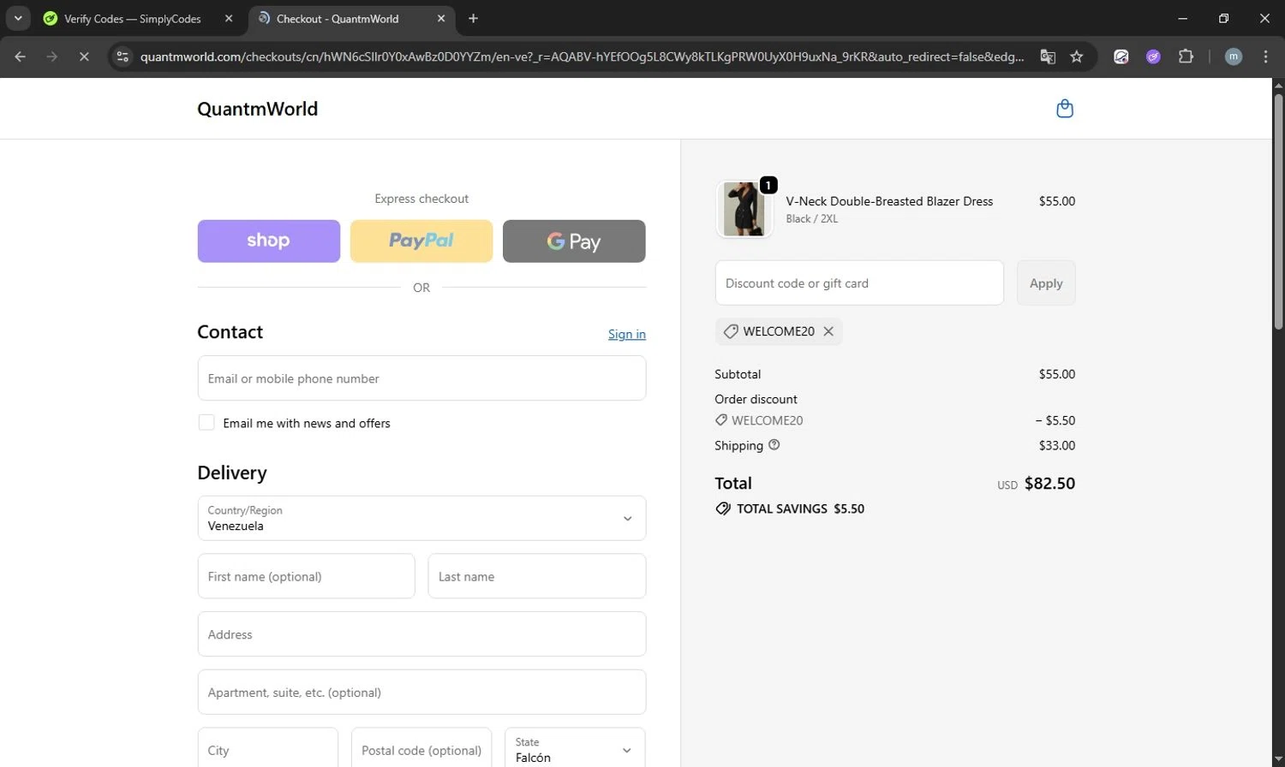This screenshot has height=767, width=1285.
Task: Click the purple extension icon in toolbar
Action: pyautogui.click(x=1153, y=56)
